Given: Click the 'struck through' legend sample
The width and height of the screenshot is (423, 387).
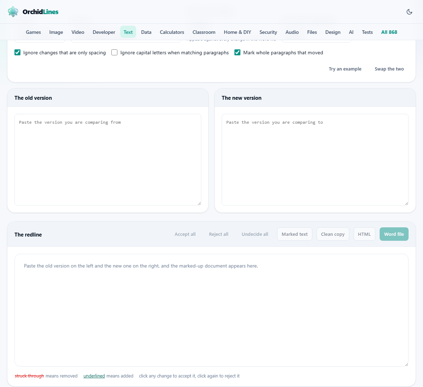Looking at the screenshot, I should click(29, 376).
